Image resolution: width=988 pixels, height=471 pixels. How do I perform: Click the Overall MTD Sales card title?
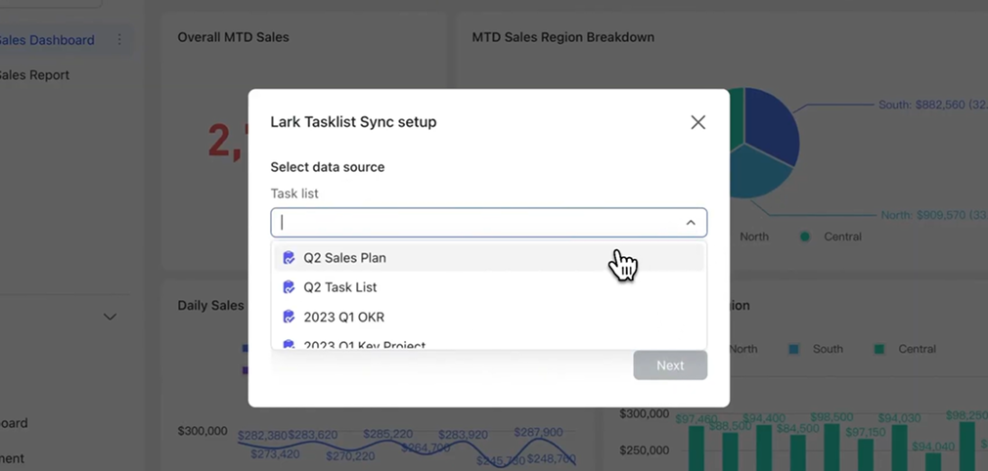(233, 37)
